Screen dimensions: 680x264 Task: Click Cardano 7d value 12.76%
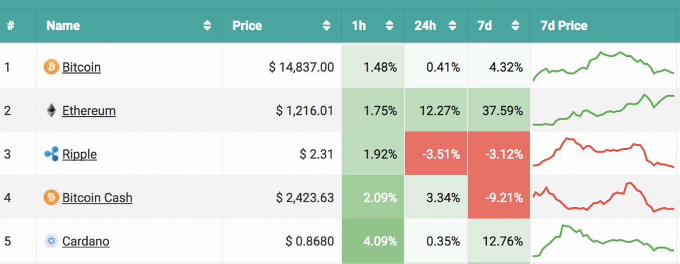[503, 241]
